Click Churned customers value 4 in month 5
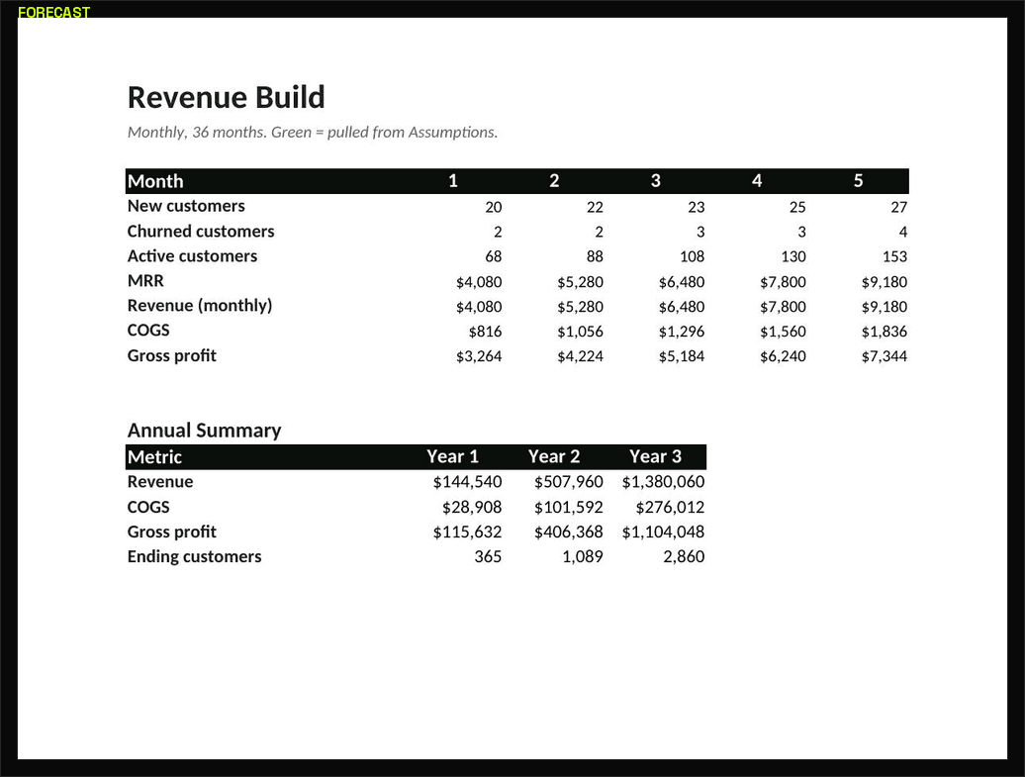 click(x=903, y=233)
